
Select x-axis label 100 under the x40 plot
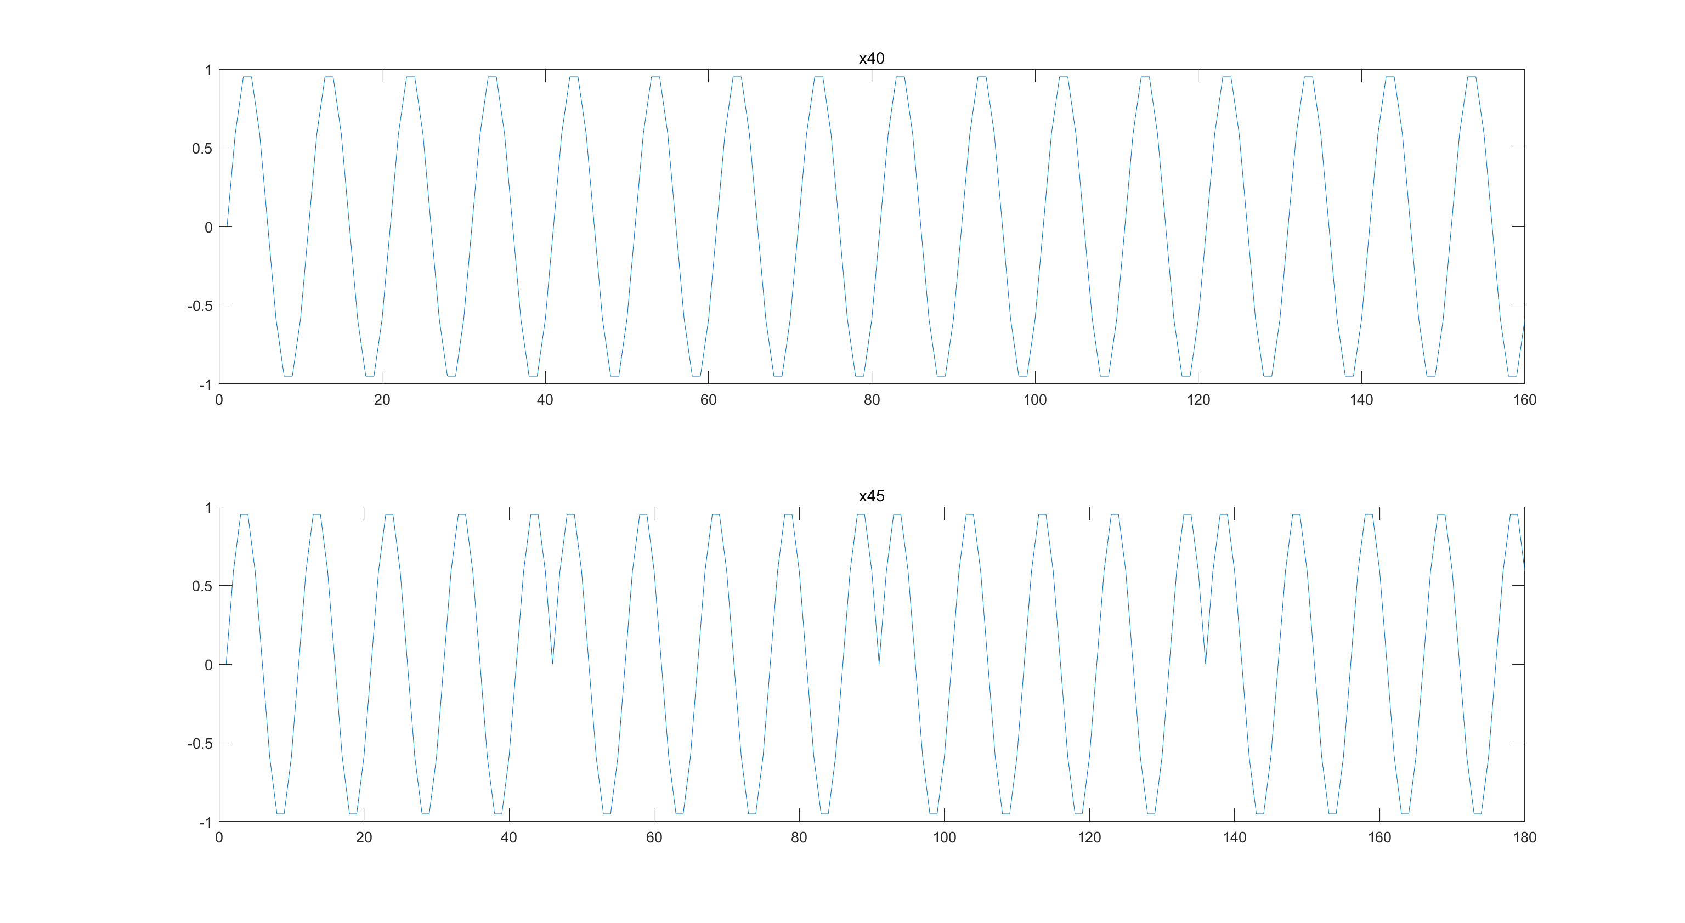click(1035, 400)
